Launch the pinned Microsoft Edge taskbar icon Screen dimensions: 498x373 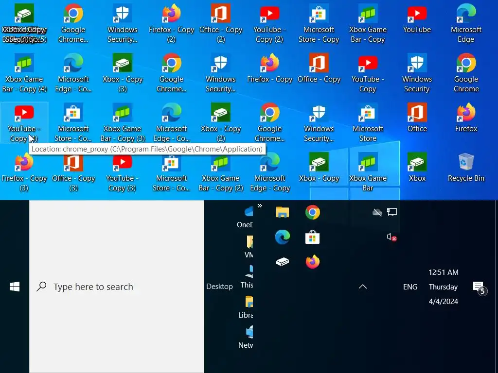coord(283,237)
